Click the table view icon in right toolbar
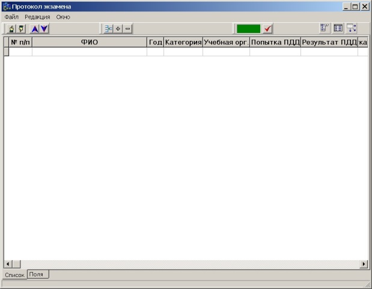The width and height of the screenshot is (372, 289). [x=338, y=28]
